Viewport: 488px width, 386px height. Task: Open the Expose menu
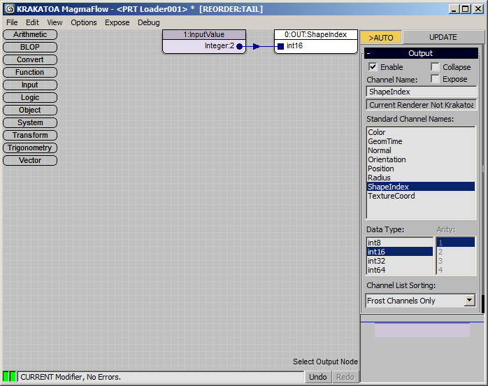tap(117, 22)
